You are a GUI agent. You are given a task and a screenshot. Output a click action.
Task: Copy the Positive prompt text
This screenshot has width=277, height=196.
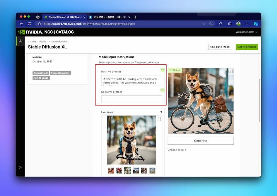pyautogui.click(x=162, y=70)
